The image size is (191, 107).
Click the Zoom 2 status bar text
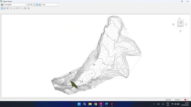pos(178,100)
